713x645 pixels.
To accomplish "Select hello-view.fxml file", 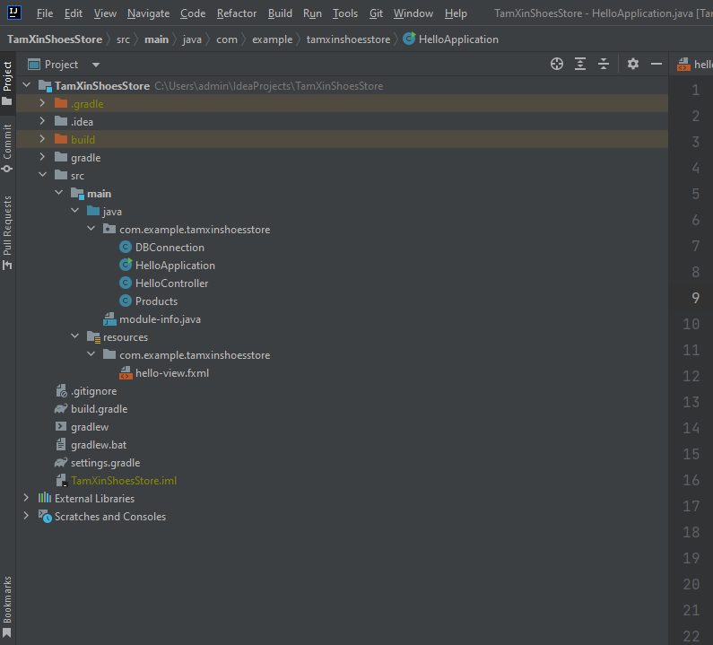I will click(172, 373).
